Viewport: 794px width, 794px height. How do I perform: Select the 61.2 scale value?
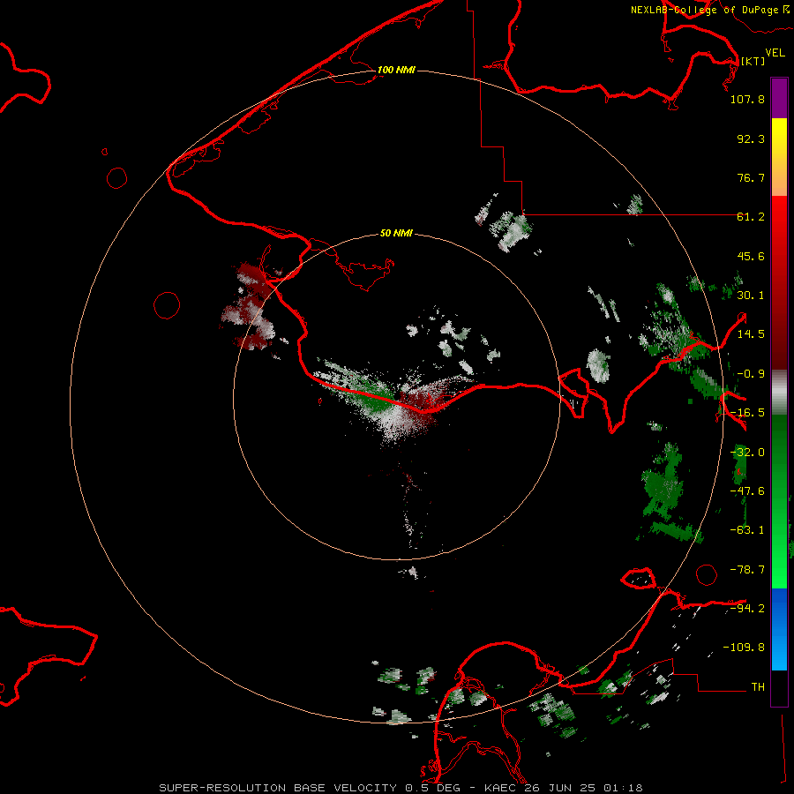point(751,217)
